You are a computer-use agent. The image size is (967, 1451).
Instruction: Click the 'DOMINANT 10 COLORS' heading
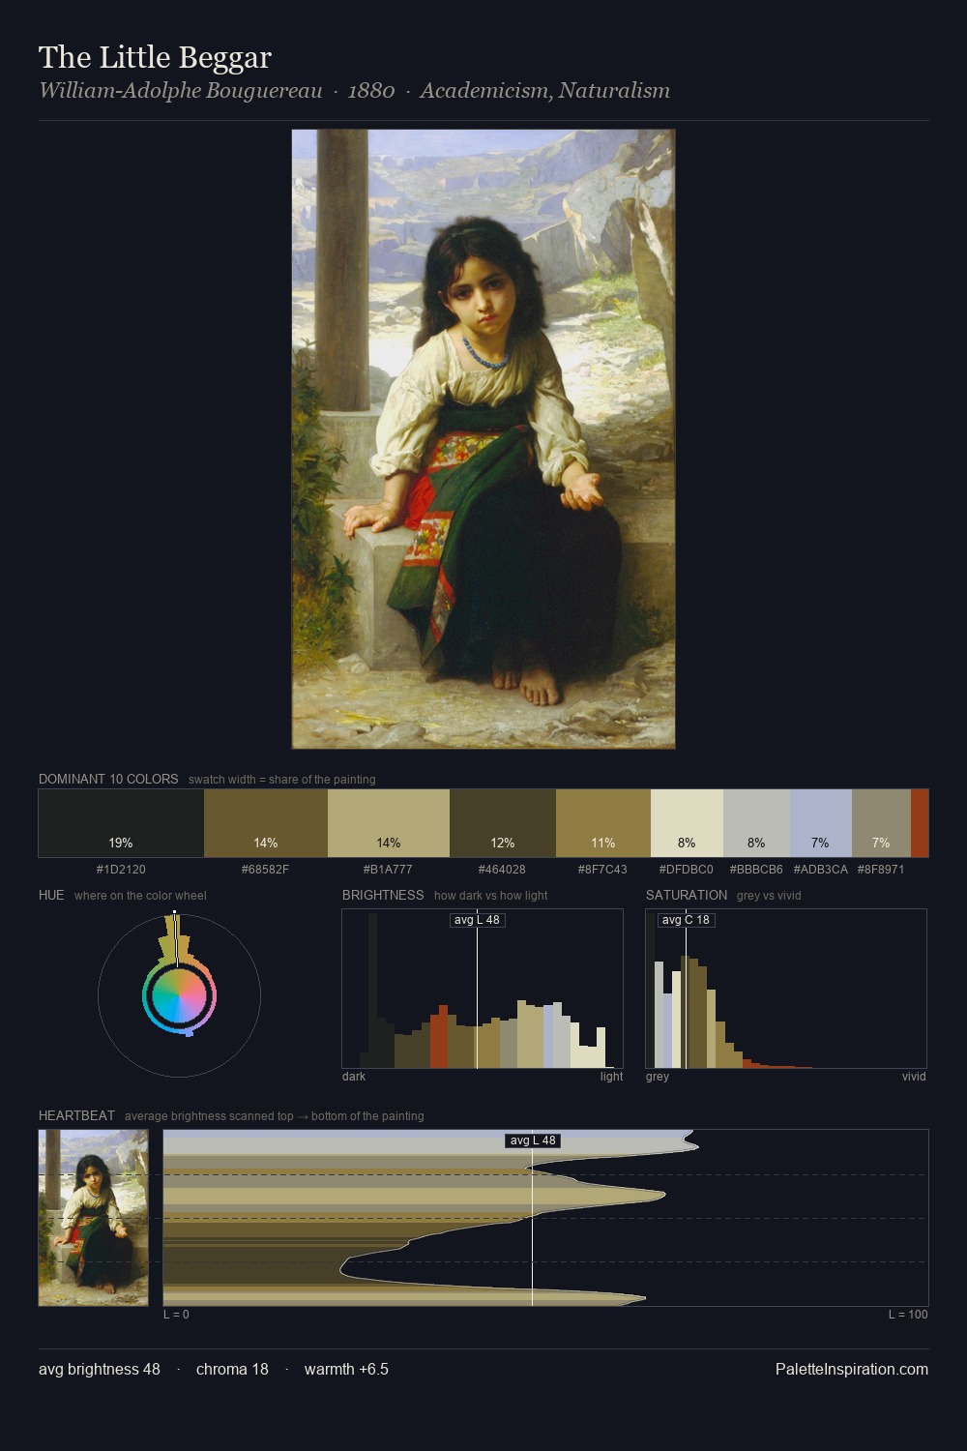(x=108, y=779)
